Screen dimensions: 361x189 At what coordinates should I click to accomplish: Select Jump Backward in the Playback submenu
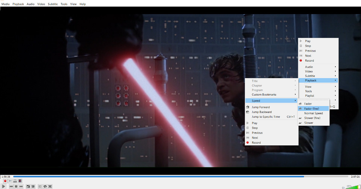272,112
